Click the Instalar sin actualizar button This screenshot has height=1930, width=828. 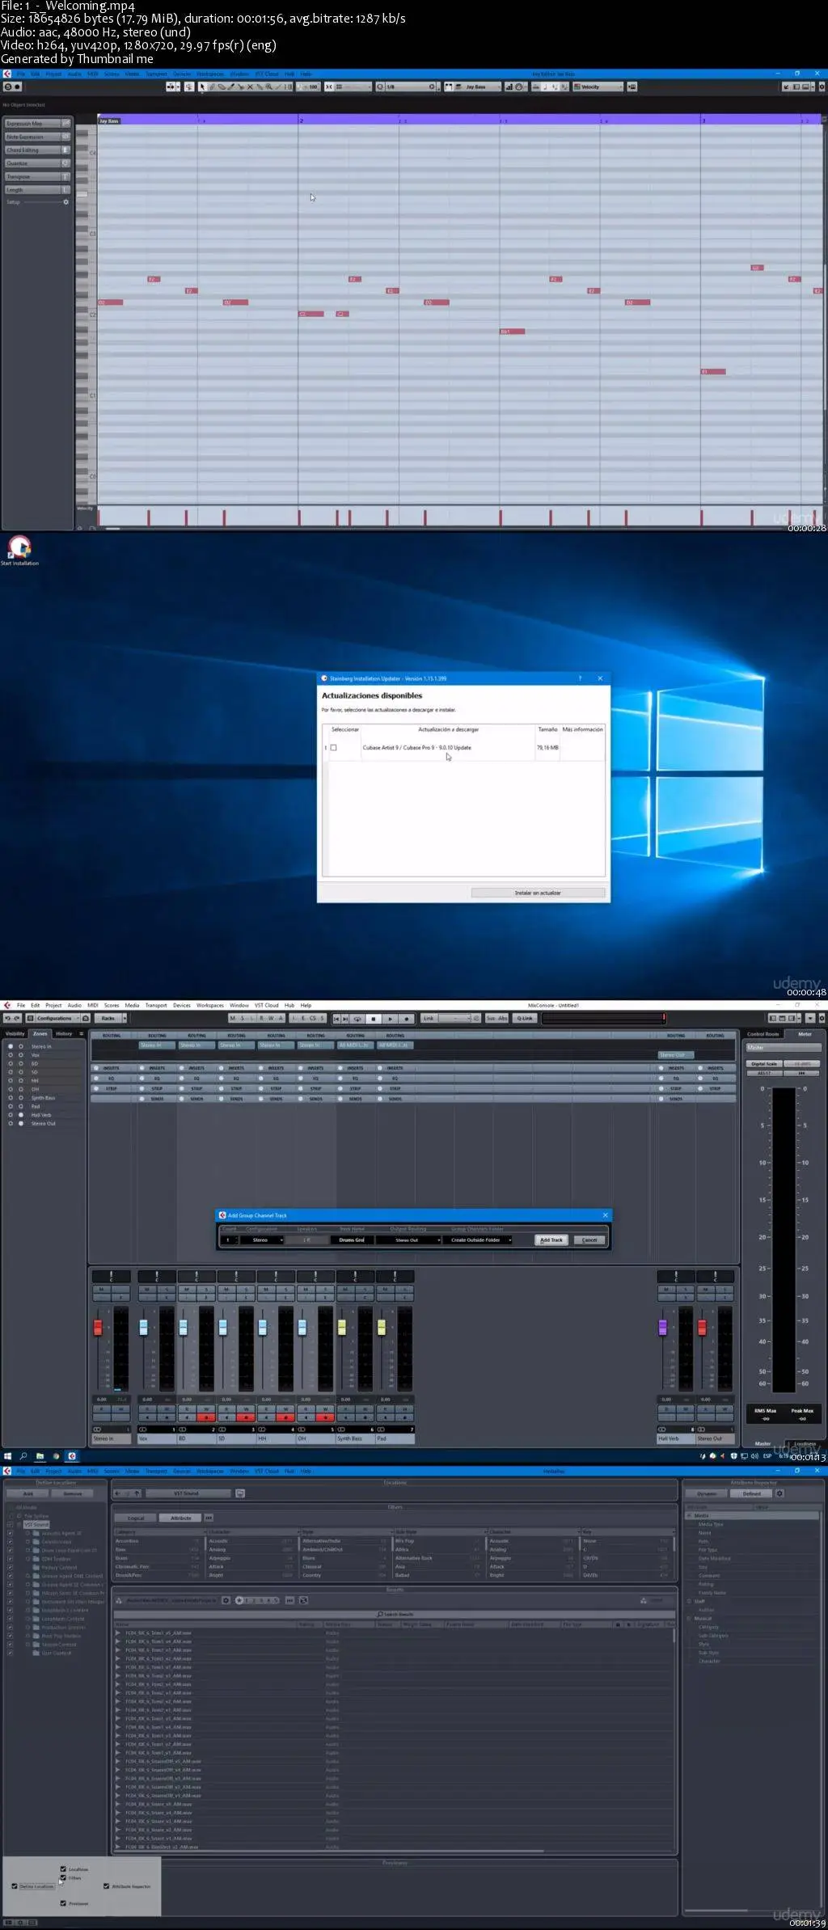pos(538,893)
